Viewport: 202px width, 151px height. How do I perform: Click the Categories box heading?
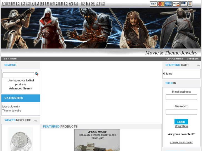coord(21,98)
